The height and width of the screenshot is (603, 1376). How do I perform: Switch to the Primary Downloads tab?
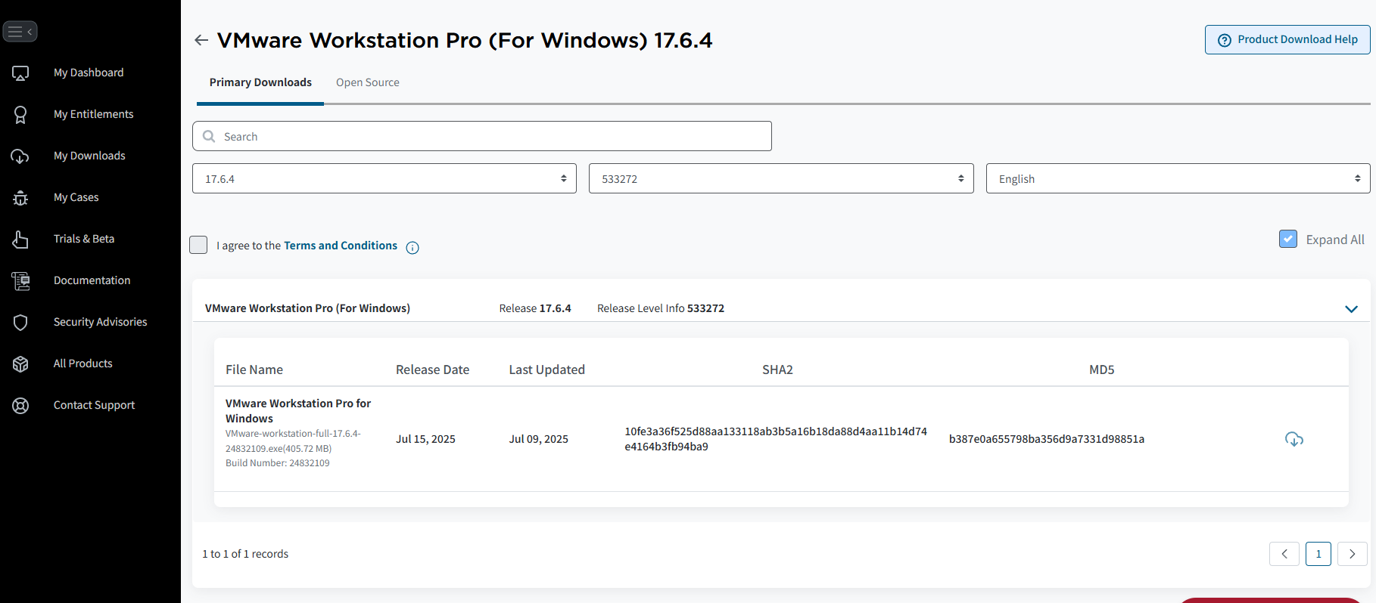point(260,82)
